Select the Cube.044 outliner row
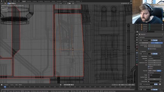Image resolution: width=164 pixels, height=92 pixels. [145, 25]
